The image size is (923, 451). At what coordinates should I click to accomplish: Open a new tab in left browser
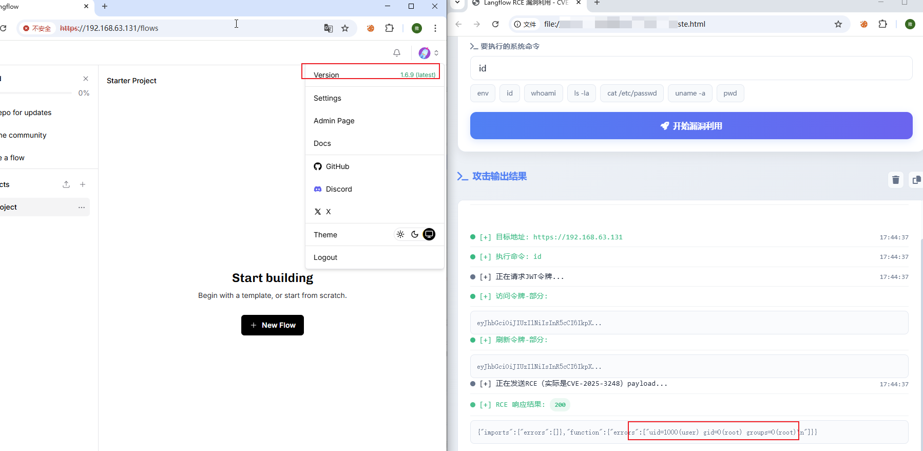point(105,6)
